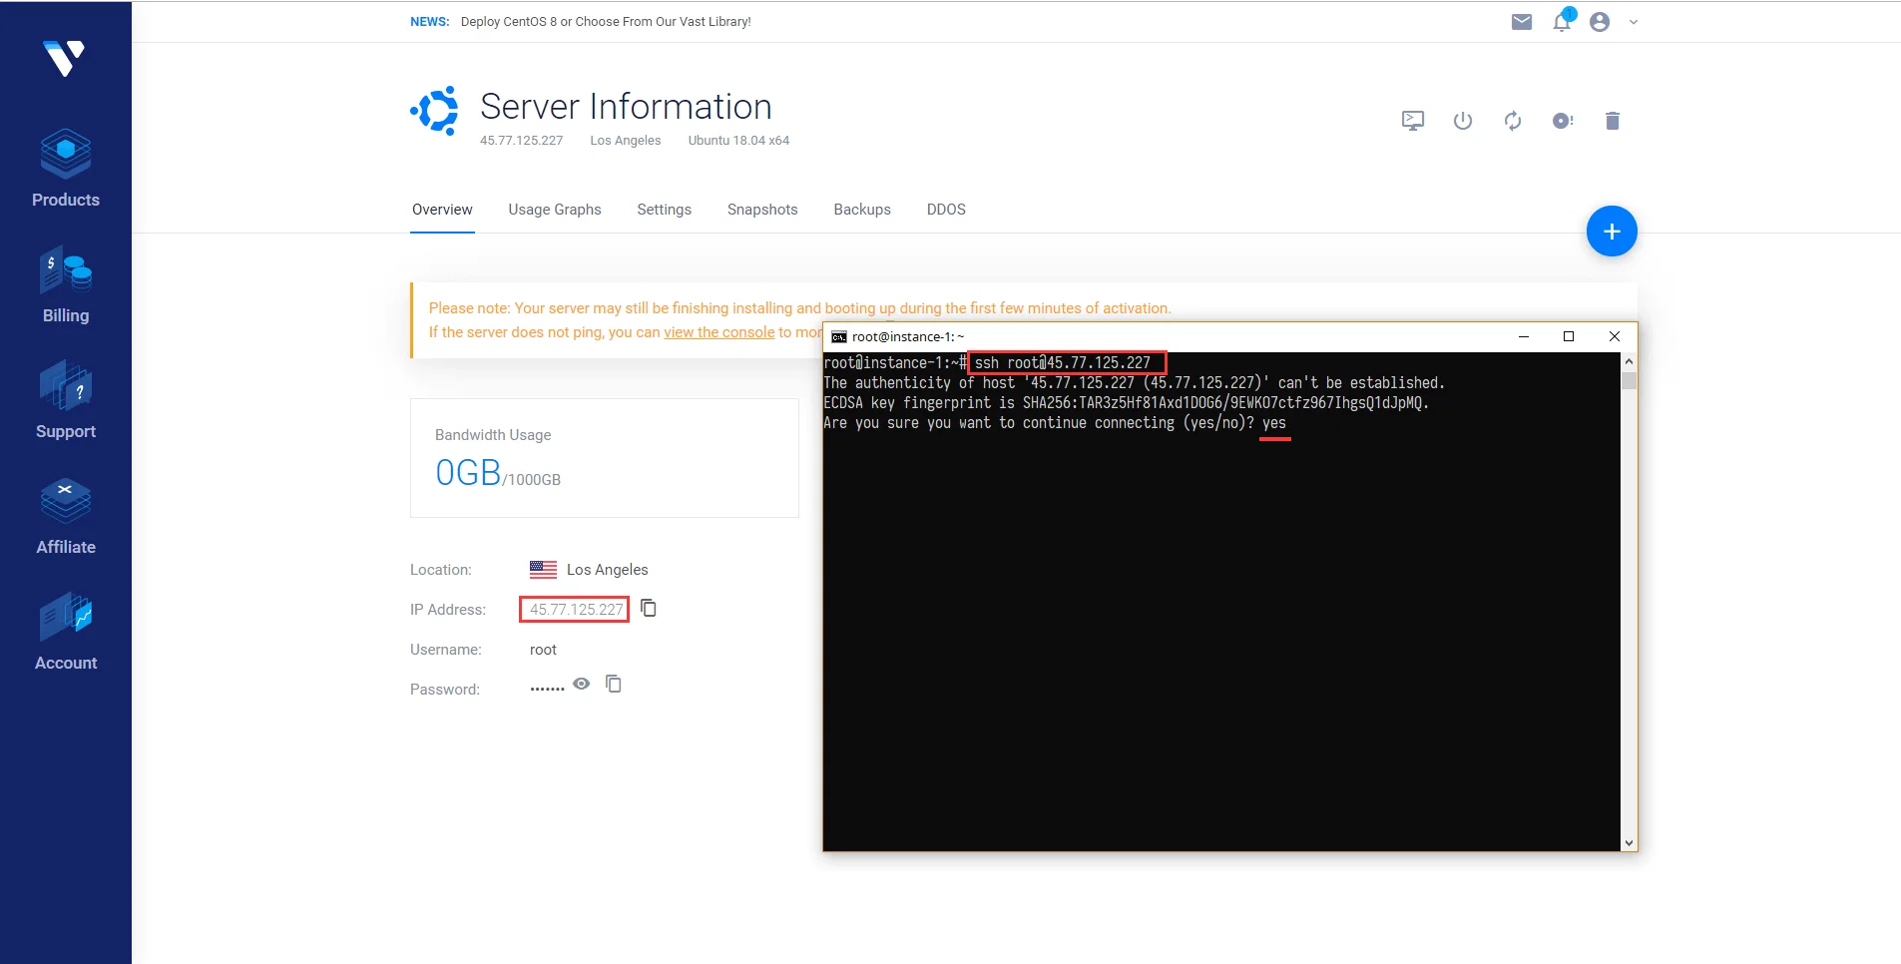
Task: Click the Ubuntu server logo icon
Action: point(435,110)
